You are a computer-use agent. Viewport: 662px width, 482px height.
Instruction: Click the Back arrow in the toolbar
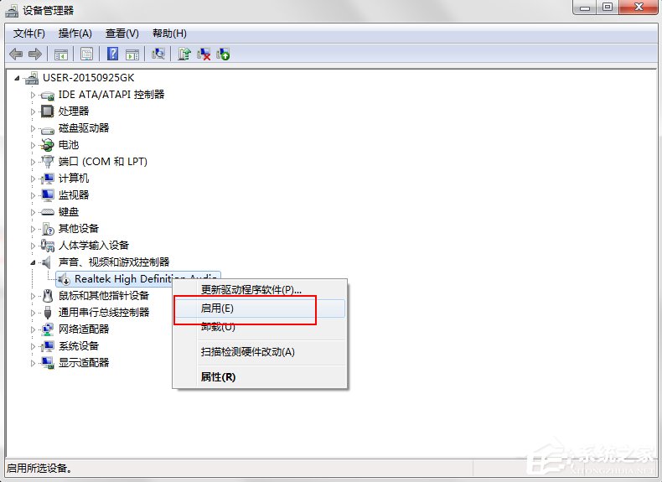coord(16,54)
